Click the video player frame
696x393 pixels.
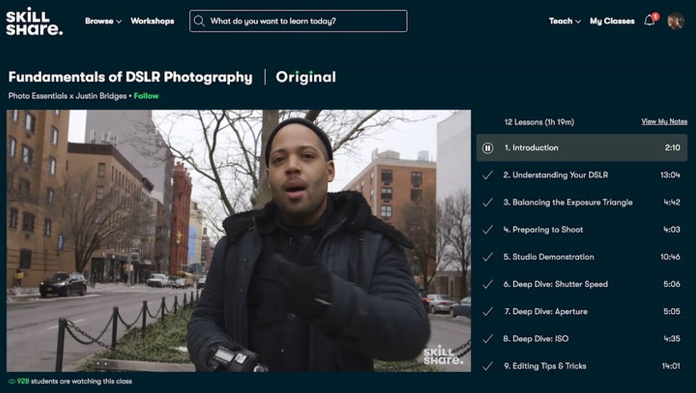(238, 241)
